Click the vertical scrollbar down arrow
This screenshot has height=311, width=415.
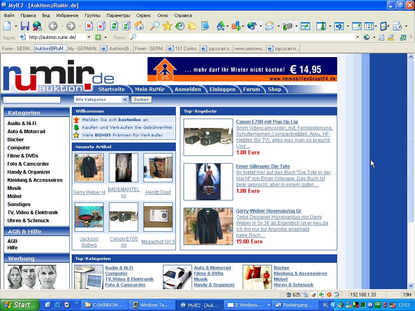[411, 285]
